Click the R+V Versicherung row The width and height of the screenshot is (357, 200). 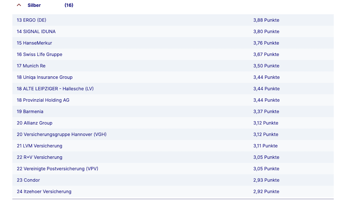(39, 157)
